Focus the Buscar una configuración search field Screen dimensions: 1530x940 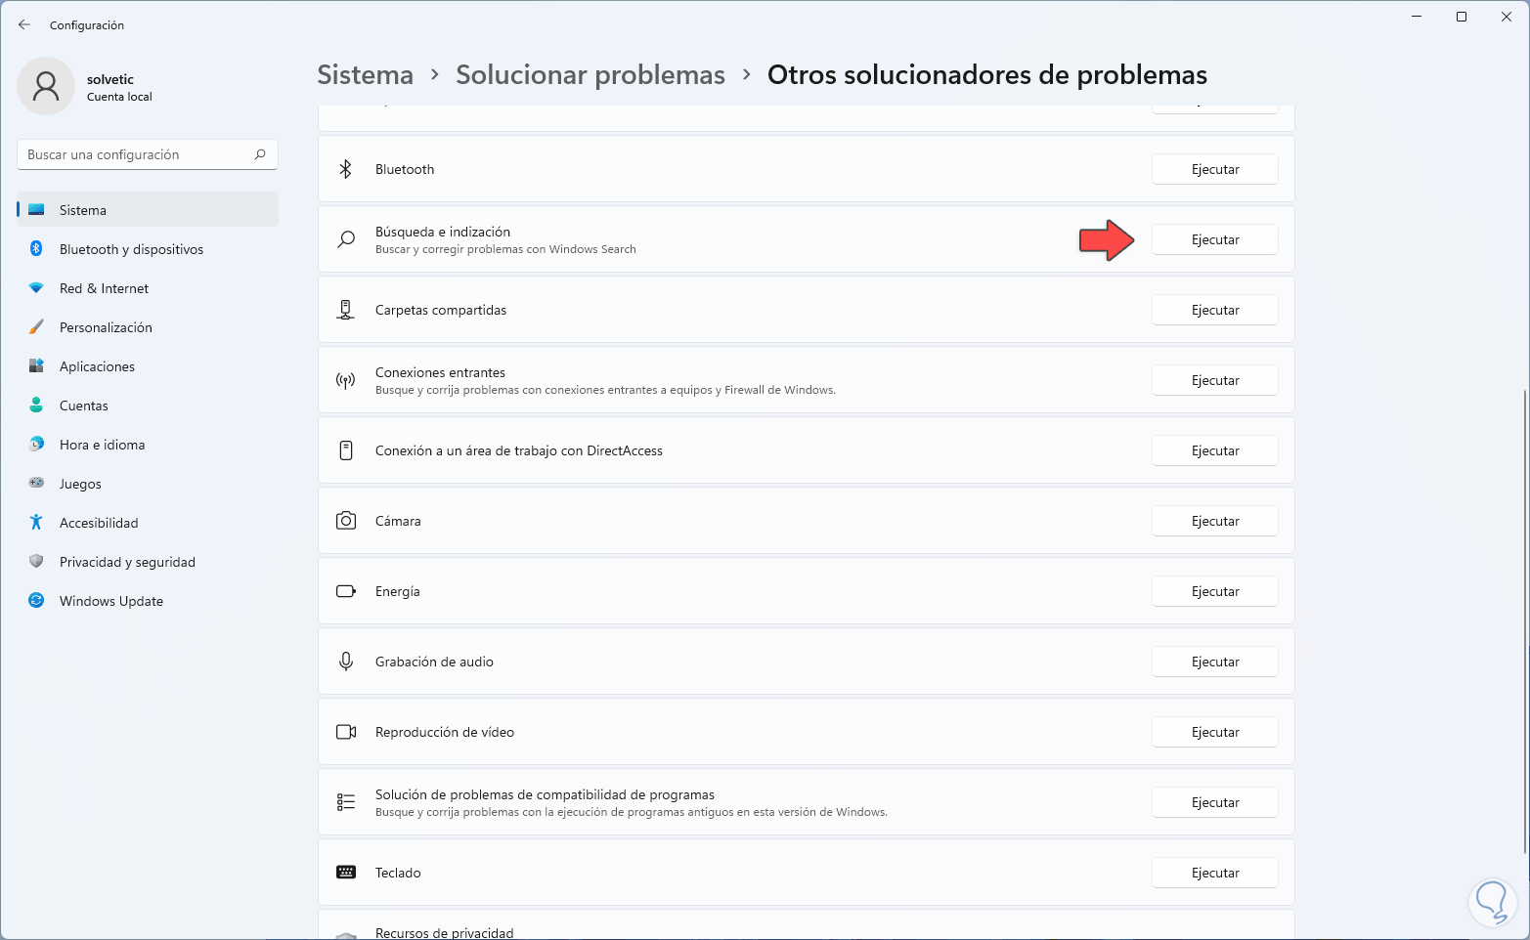137,154
